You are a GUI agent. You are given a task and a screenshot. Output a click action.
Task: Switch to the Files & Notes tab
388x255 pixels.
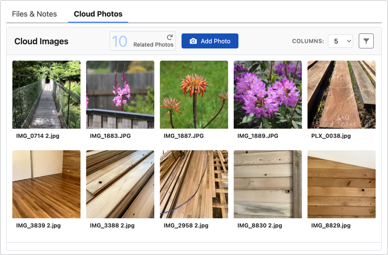34,14
